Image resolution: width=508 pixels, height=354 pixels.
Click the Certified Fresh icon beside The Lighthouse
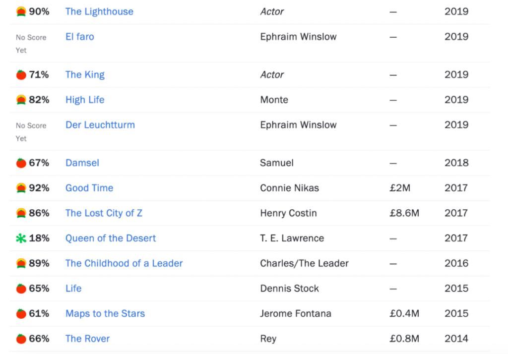(21, 11)
